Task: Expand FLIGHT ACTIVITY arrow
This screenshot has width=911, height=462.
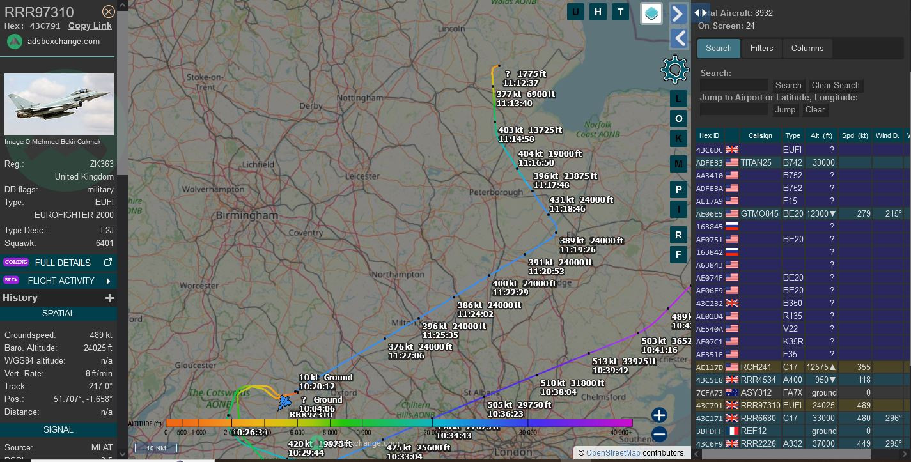Action: click(108, 281)
